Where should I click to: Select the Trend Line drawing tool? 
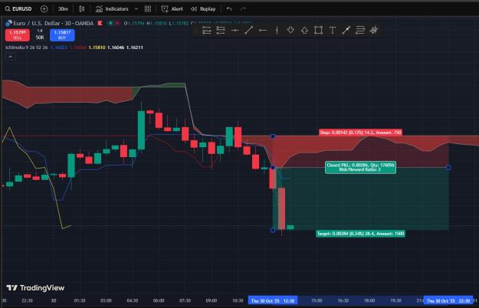tap(248, 30)
